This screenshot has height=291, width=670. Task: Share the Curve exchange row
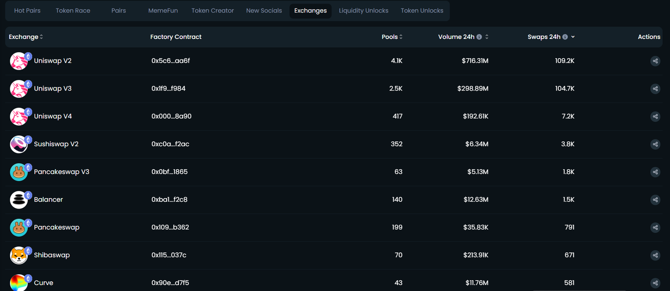655,283
